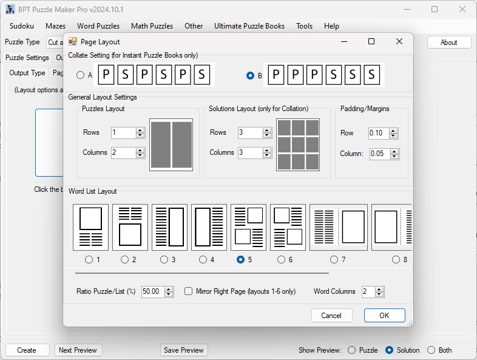Select layout 8 radio button
The height and width of the screenshot is (360, 477).
tap(396, 260)
